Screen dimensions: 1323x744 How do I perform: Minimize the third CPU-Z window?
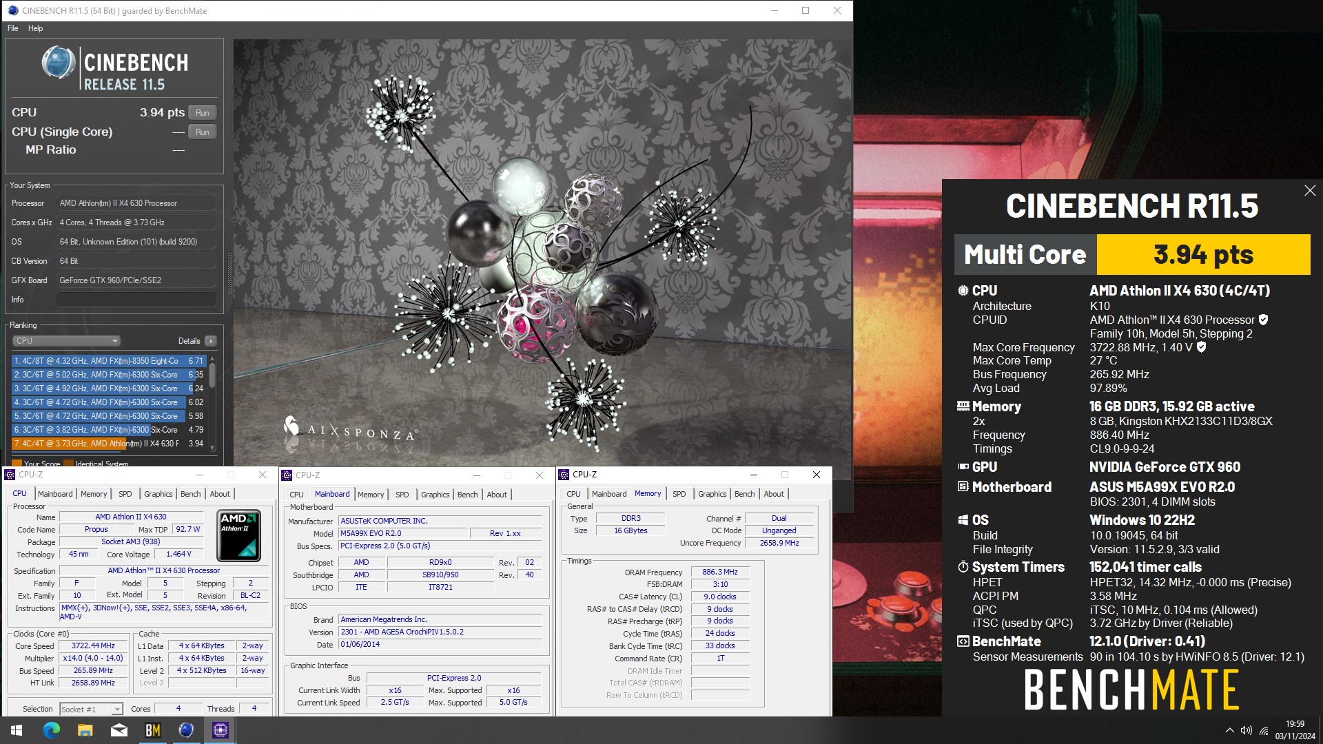(x=753, y=475)
